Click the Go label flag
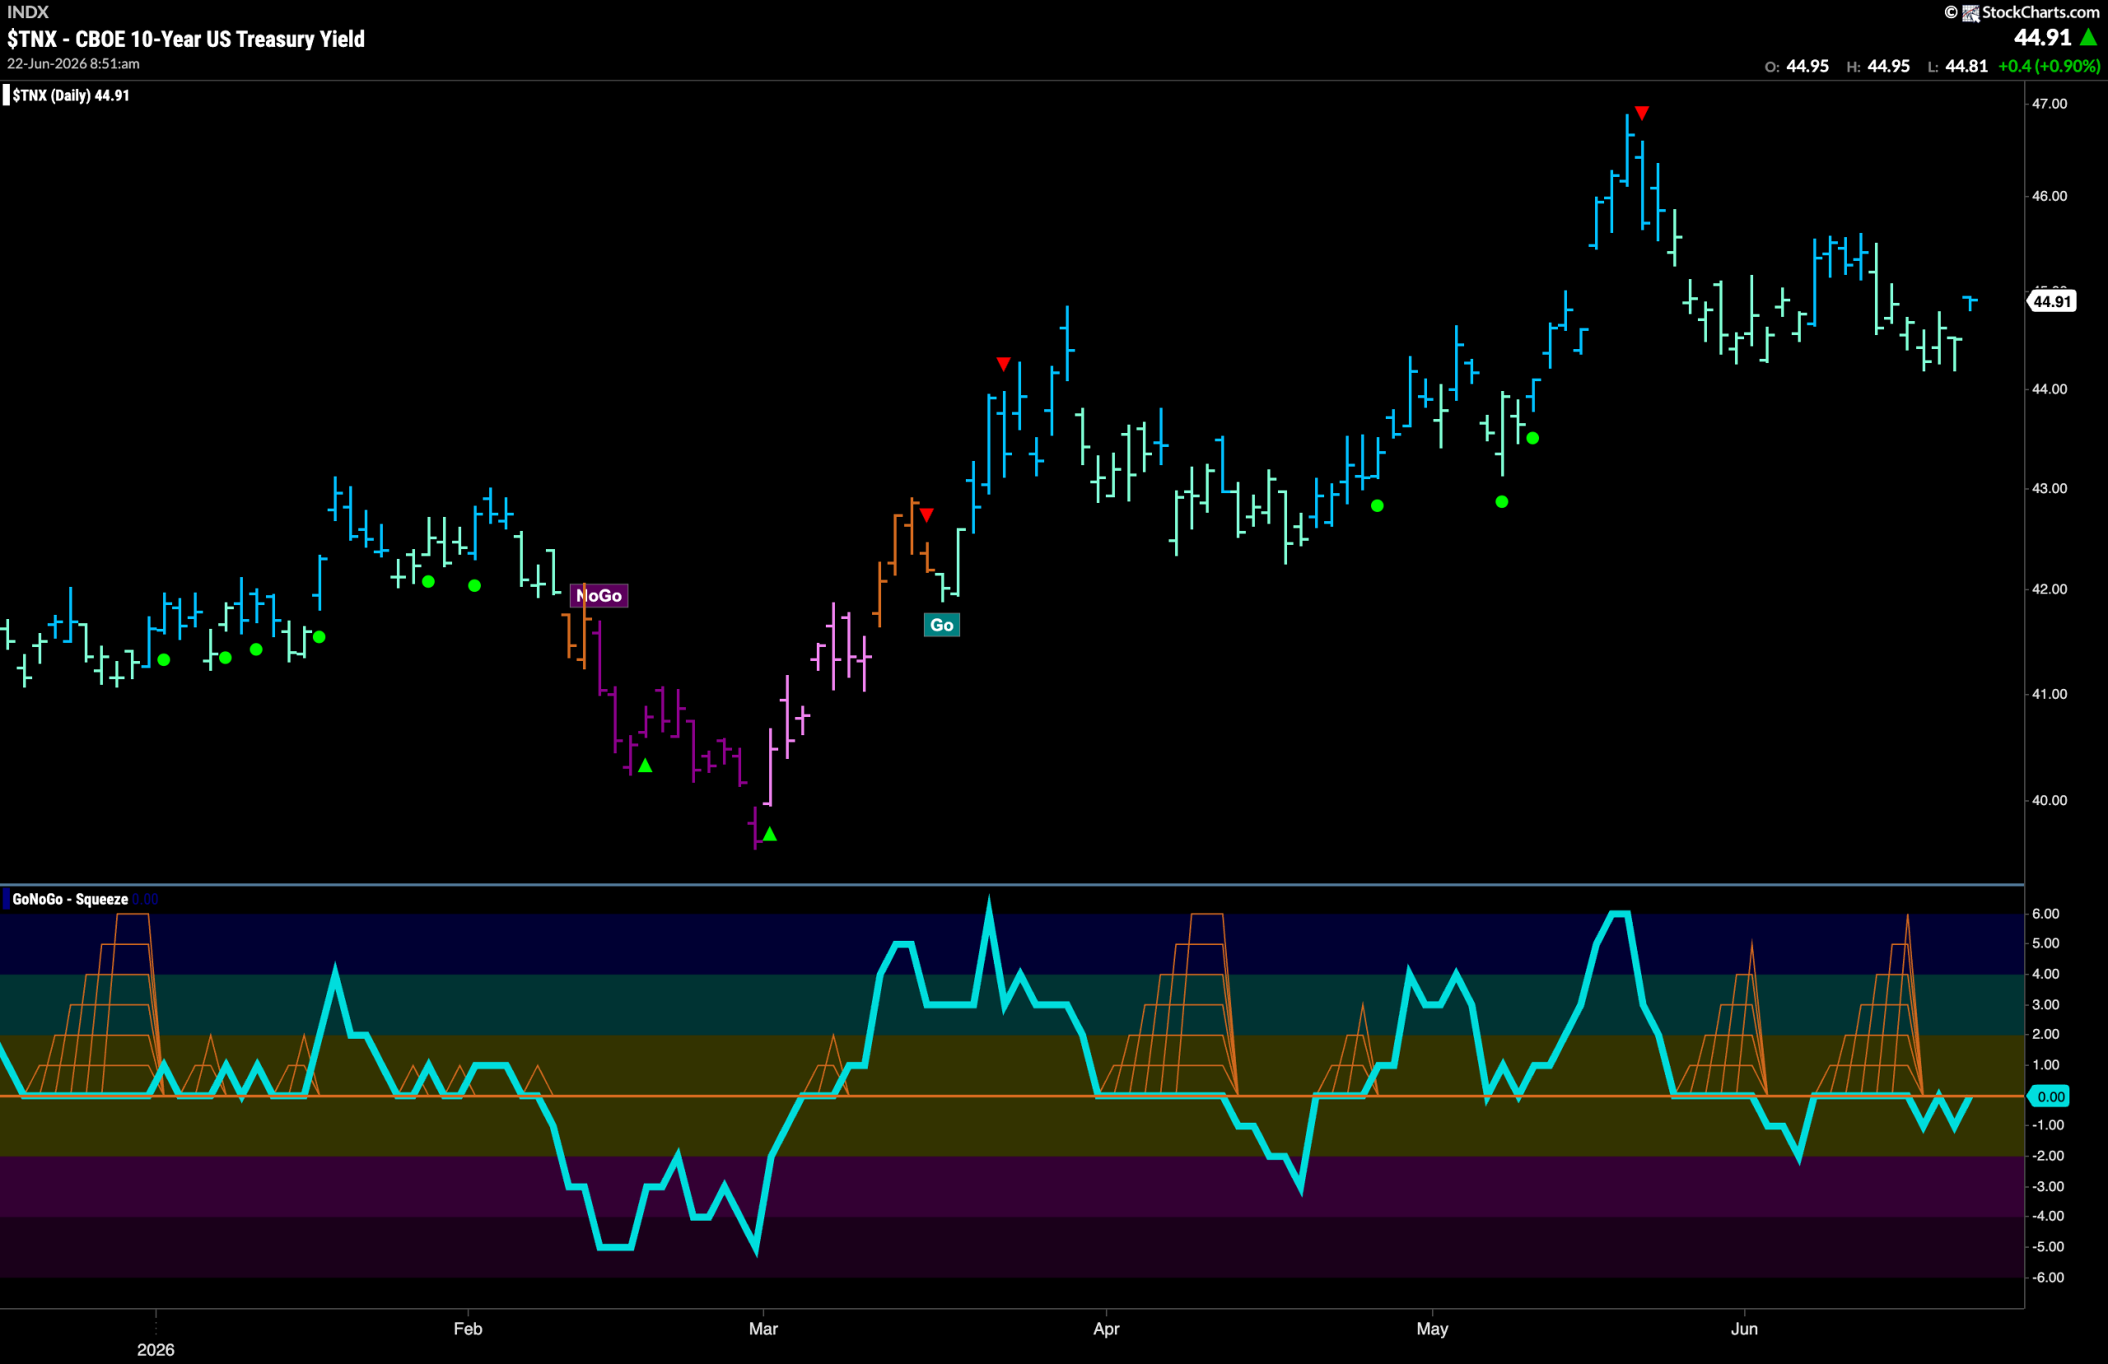2108x1364 pixels. pyautogui.click(x=941, y=626)
